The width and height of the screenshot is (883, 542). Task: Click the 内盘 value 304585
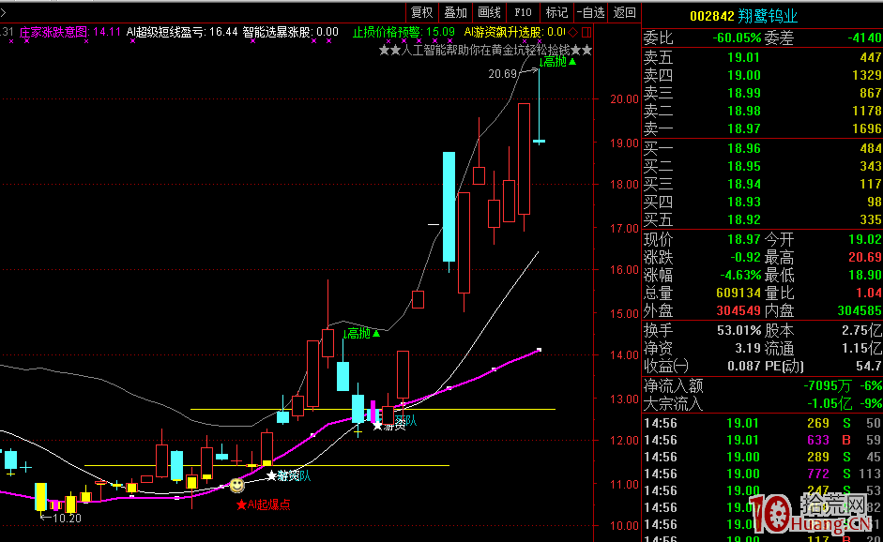coord(860,310)
